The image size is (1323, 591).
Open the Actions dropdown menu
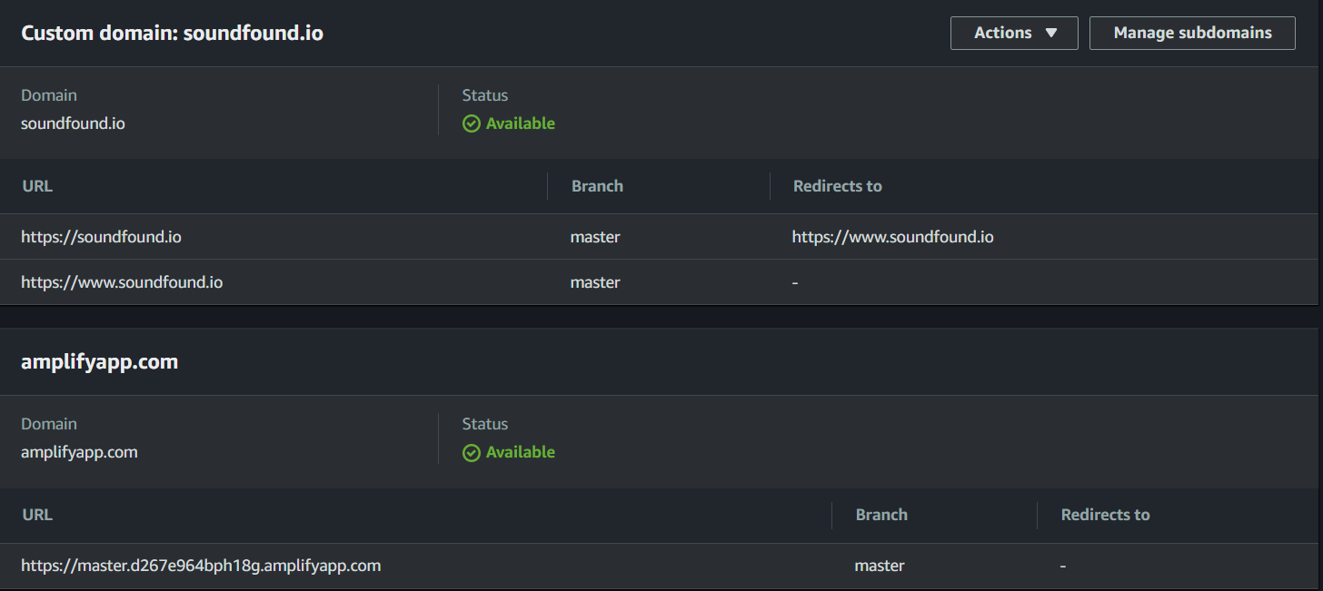click(x=1014, y=33)
